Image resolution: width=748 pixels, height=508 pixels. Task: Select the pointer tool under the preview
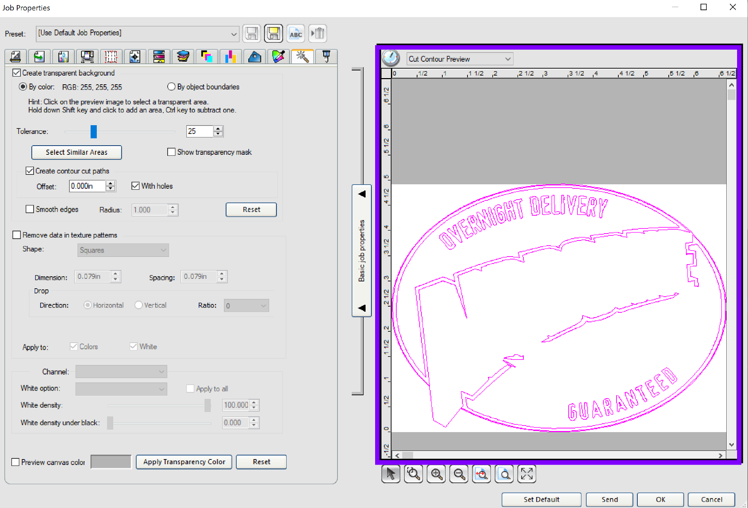[x=391, y=474]
